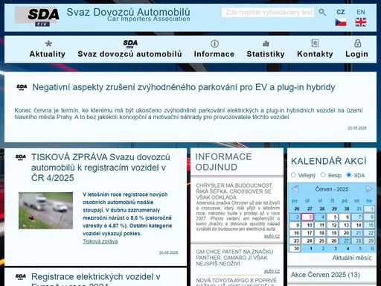
Task: Click auto.cz link under Chrysler article
Action: 272,236
